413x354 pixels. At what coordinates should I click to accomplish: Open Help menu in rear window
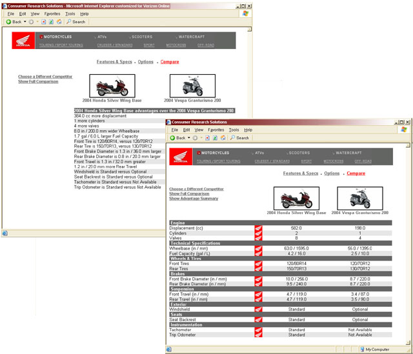click(85, 14)
